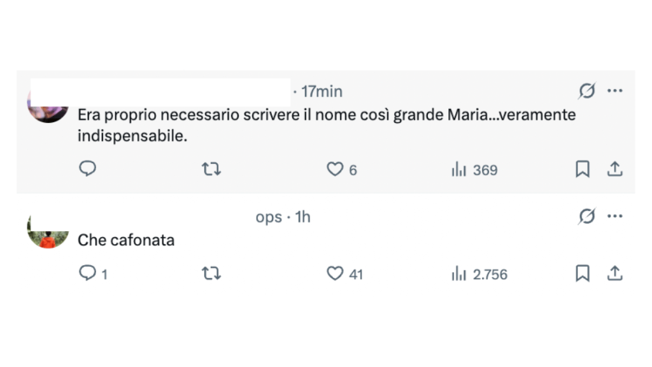Reply to the 'Era proprio necessario' tweet
Screen dimensions: 652x367
[87, 169]
